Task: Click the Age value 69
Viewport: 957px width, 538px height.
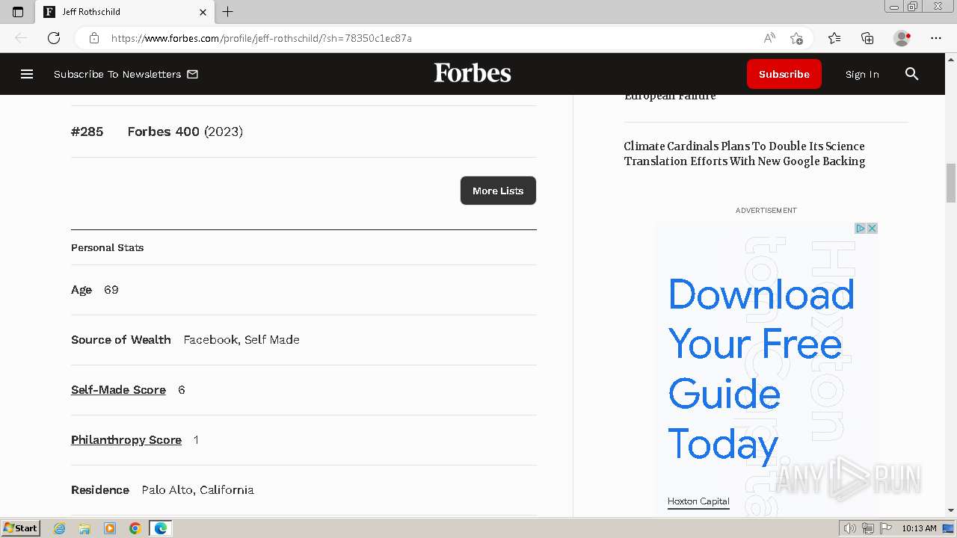Action: pos(111,290)
